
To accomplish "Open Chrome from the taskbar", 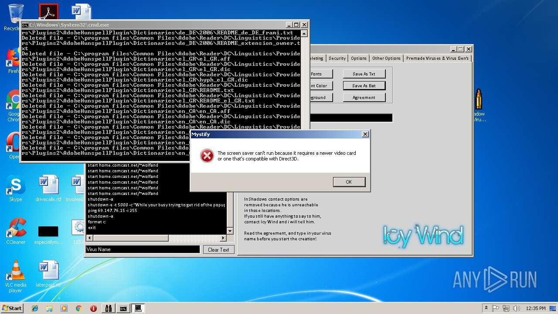I will [x=78, y=308].
